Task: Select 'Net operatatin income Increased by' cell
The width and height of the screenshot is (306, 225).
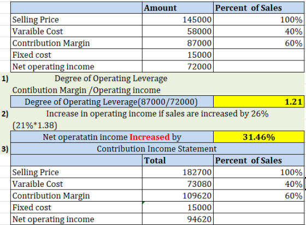Action: point(112,137)
